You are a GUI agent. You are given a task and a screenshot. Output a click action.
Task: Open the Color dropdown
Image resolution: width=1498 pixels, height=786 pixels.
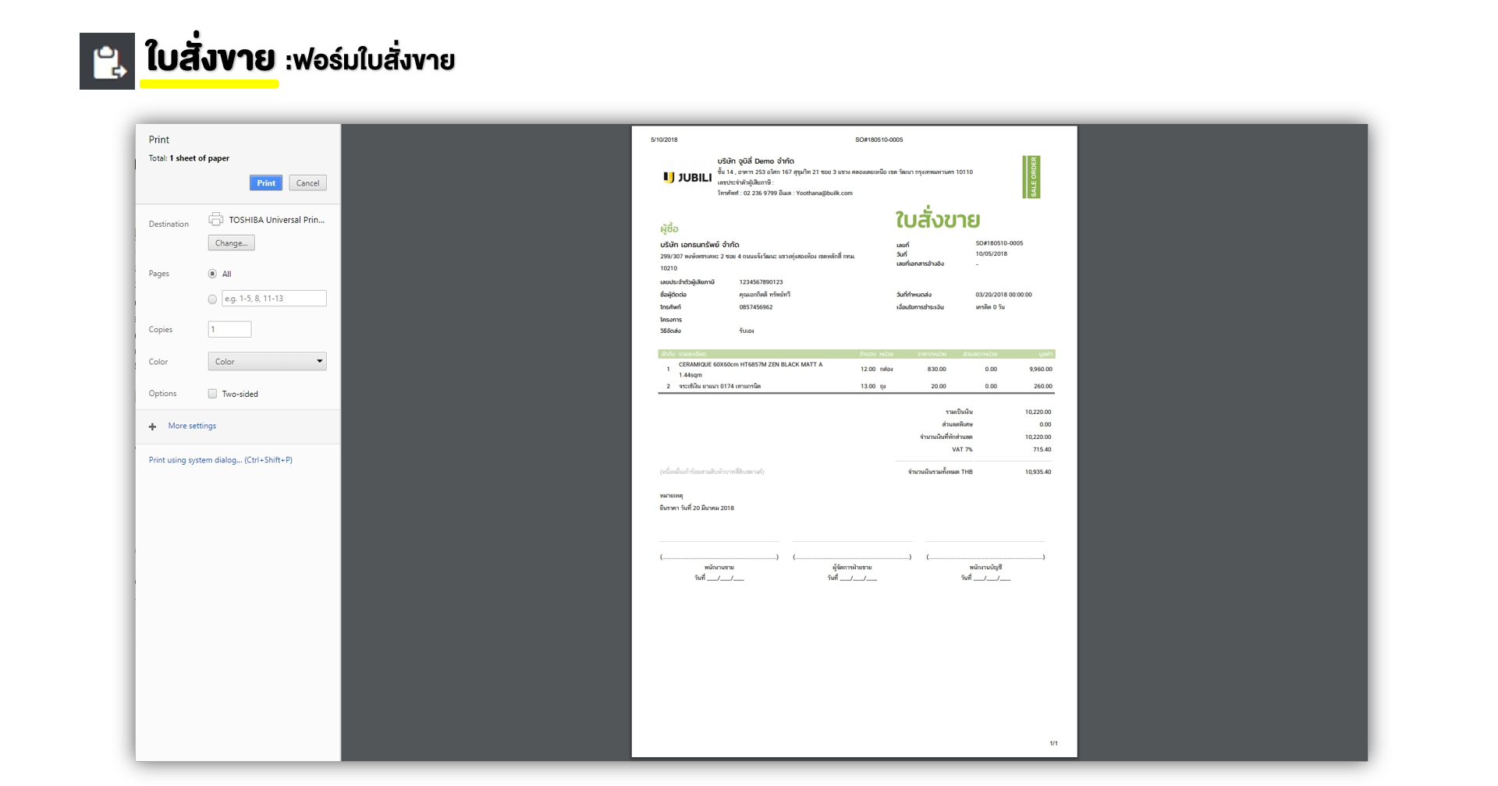(267, 362)
